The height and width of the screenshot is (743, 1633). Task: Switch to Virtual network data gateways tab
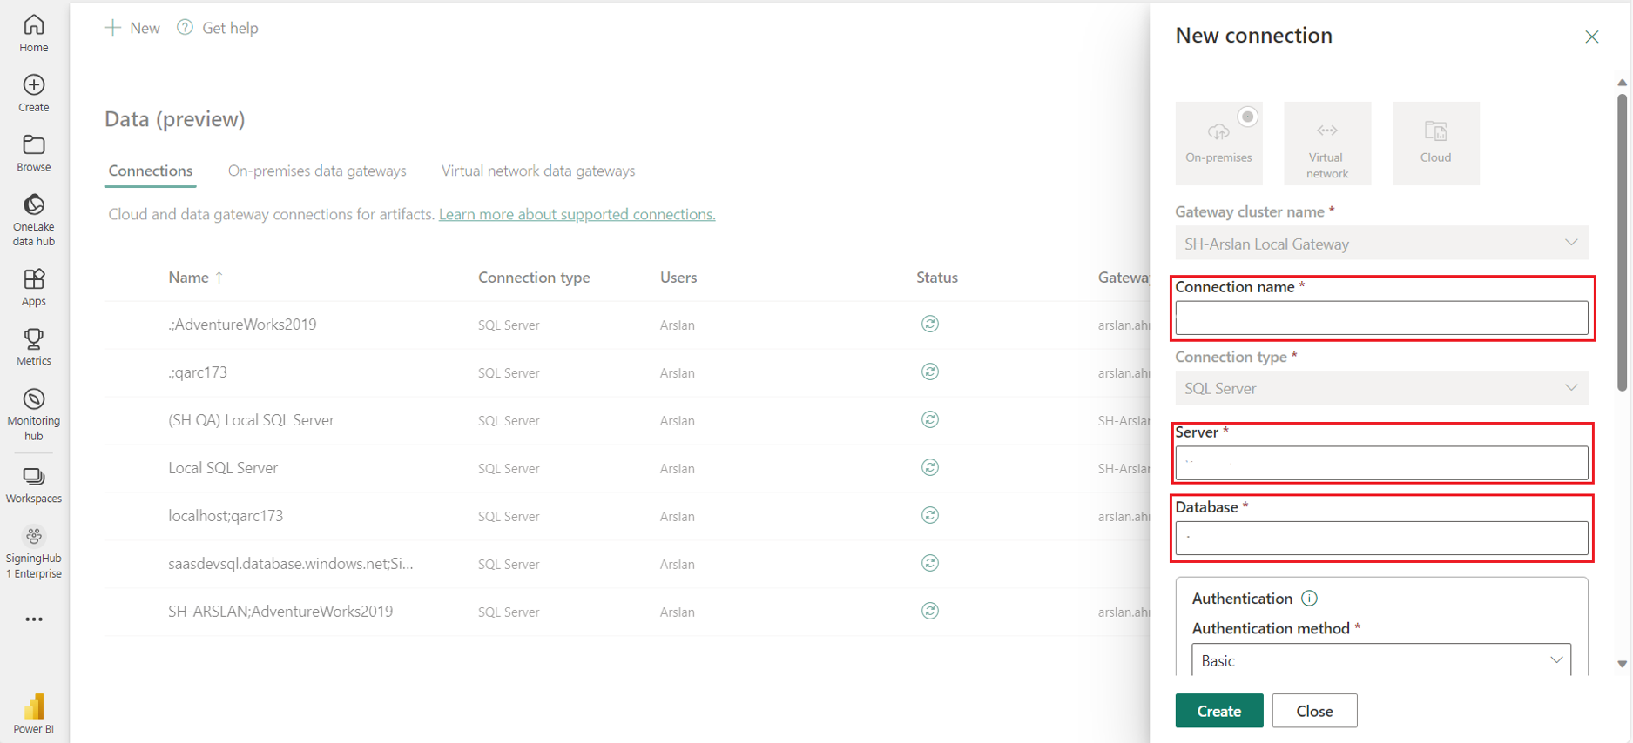point(538,171)
